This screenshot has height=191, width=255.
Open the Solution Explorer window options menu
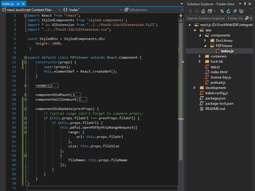240,4
